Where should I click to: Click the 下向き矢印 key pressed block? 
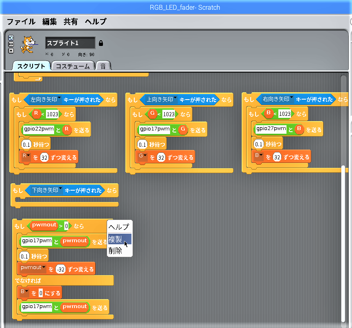tap(65, 190)
